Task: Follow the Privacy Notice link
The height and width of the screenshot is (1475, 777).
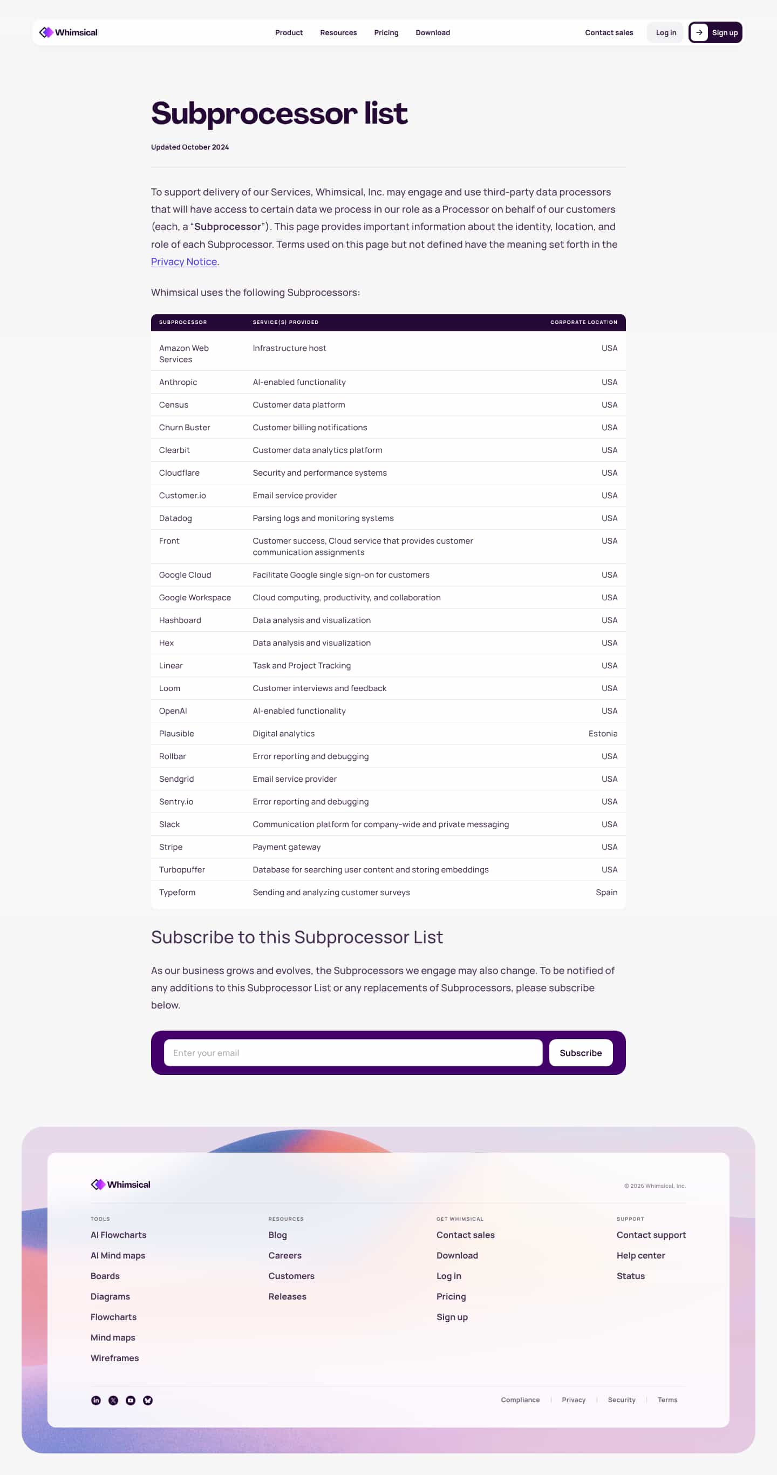Action: tap(183, 262)
